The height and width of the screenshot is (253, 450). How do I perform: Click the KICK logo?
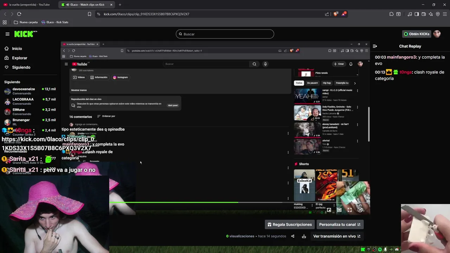[x=25, y=34]
